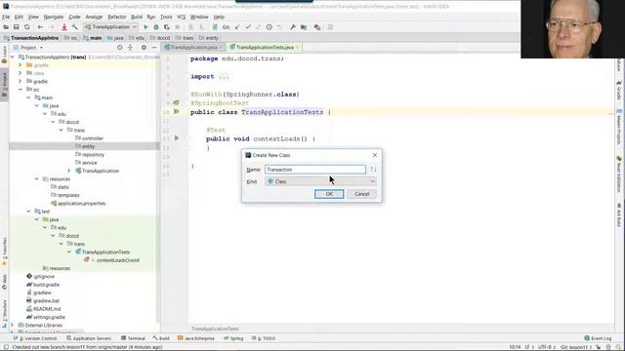This screenshot has width=625, height=351.
Task: Open the VCS menu
Action: [181, 17]
